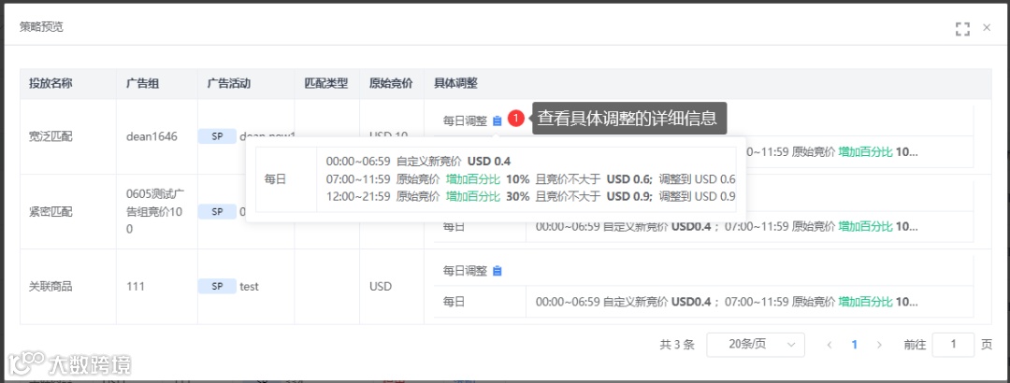Click ad group 111
Screen dimensions: 1010x383
136,287
